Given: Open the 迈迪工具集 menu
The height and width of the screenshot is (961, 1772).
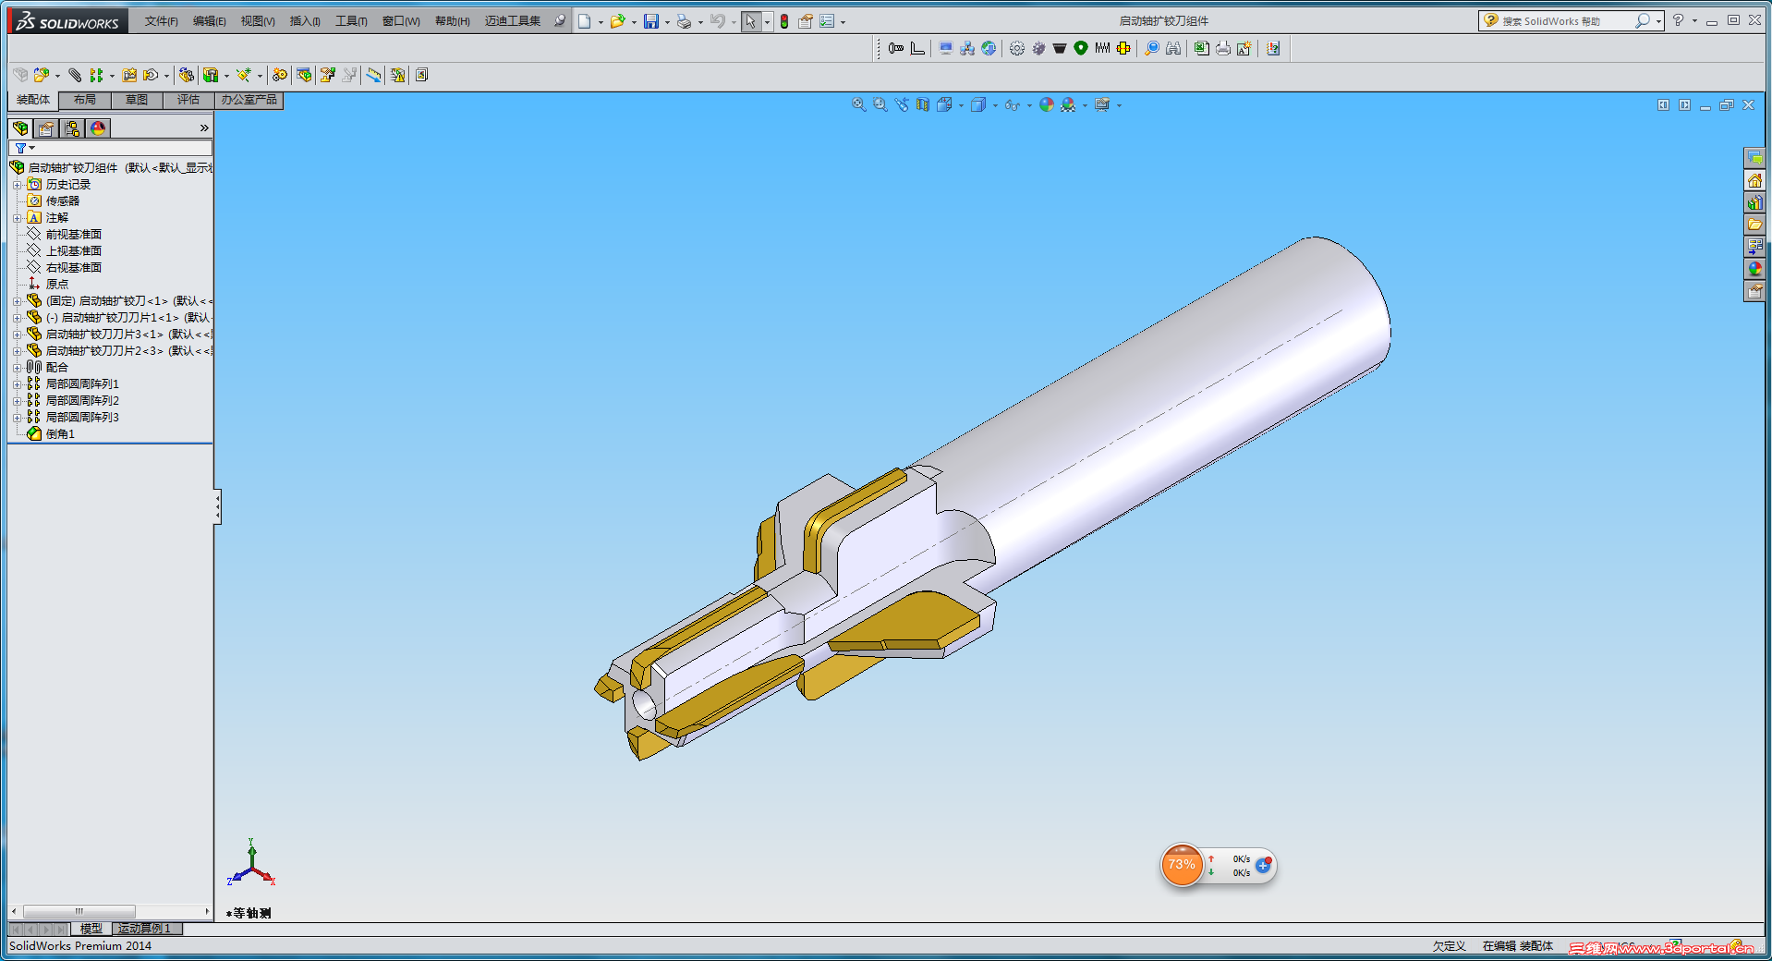Looking at the screenshot, I should pos(513,21).
